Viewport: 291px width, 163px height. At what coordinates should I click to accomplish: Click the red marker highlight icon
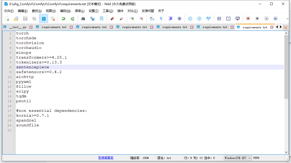112,19
